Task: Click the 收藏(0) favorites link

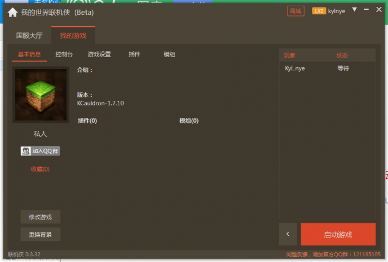Action: tap(40, 169)
